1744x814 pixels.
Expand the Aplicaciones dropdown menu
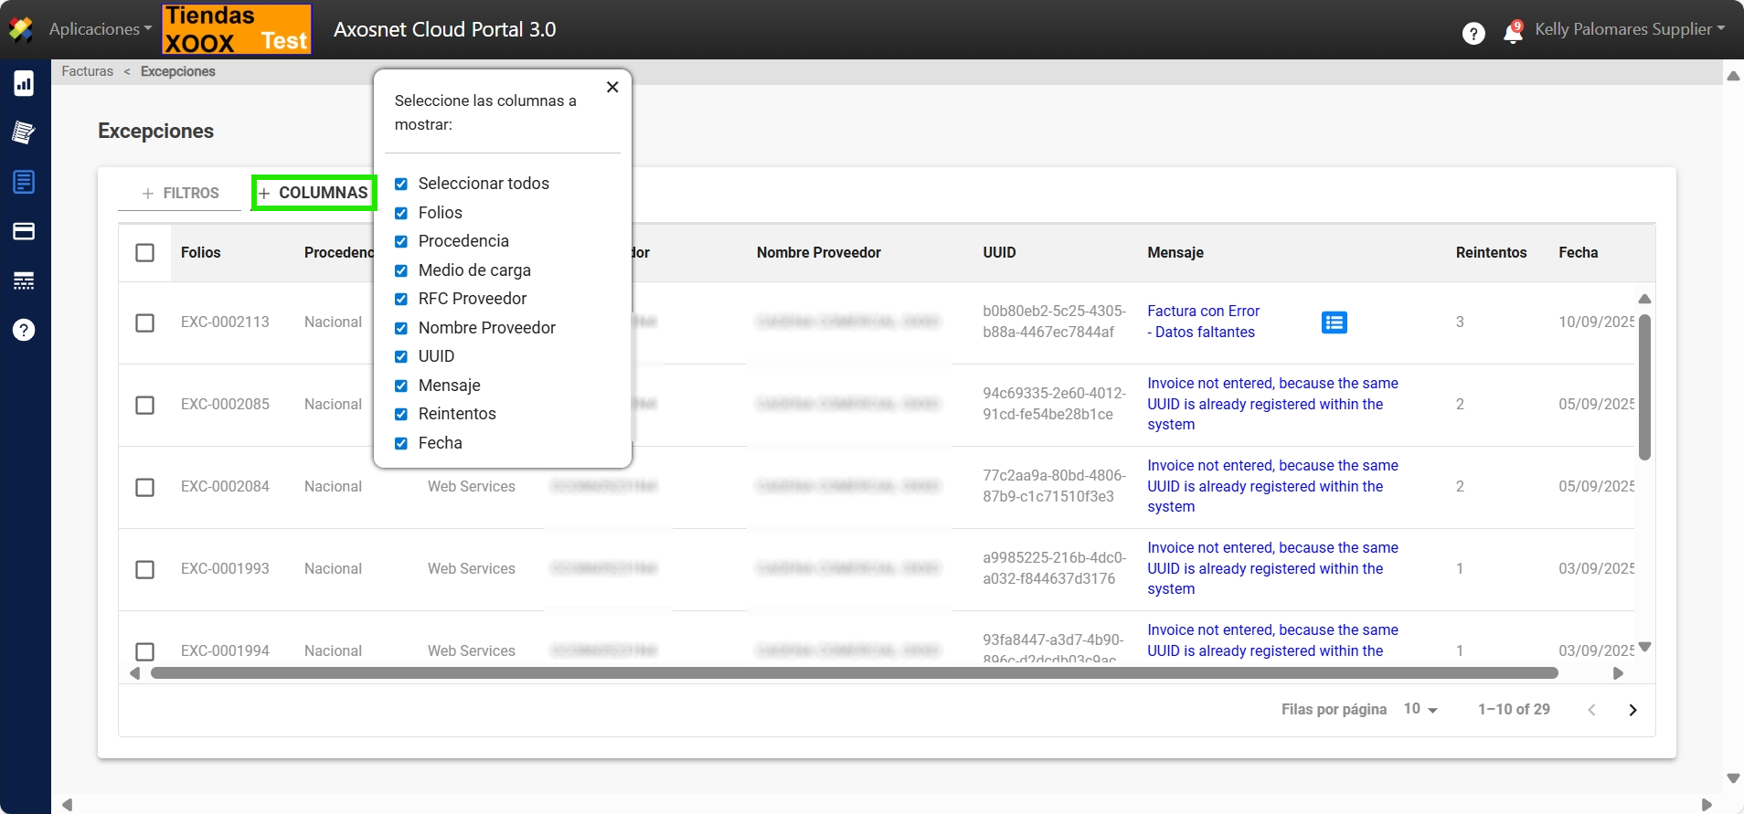pyautogui.click(x=101, y=29)
